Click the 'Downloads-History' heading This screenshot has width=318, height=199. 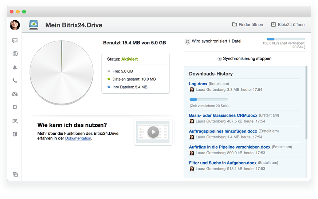[211, 74]
